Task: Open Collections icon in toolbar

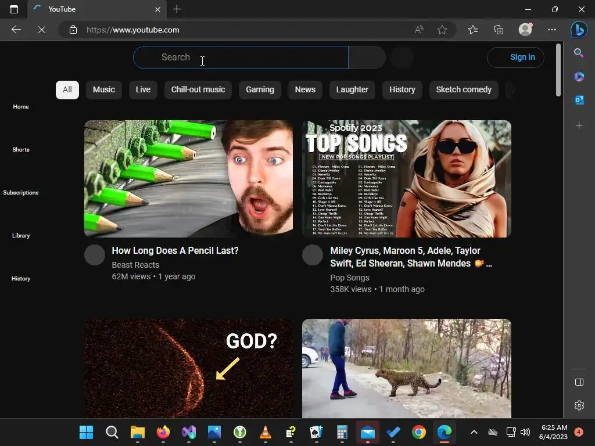Action: (x=499, y=30)
